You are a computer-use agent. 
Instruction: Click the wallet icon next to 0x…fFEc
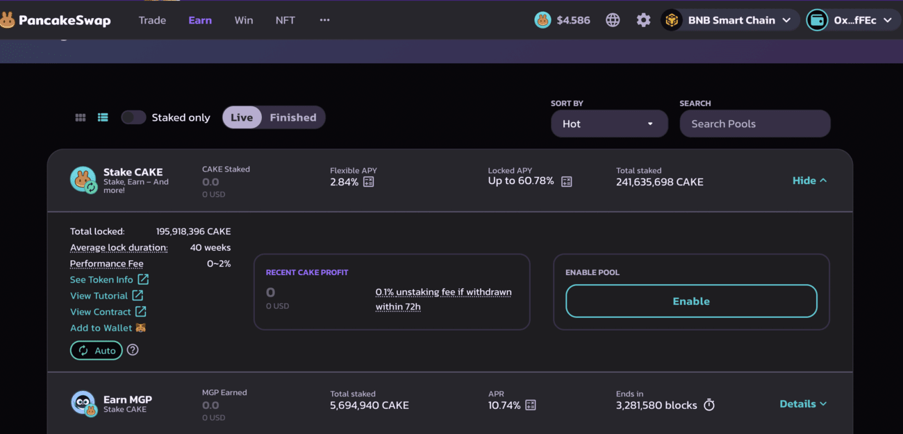click(x=817, y=20)
